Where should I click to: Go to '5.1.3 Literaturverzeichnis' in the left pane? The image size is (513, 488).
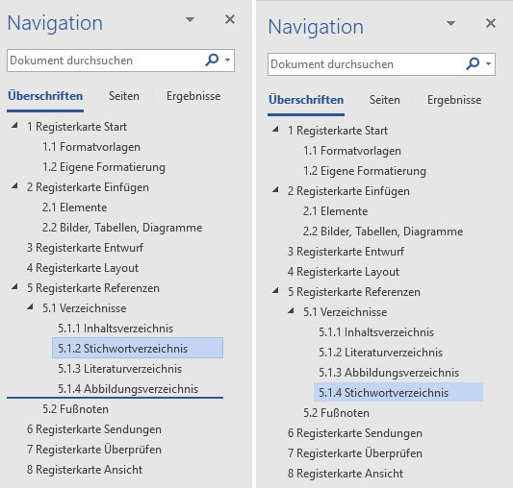[119, 369]
